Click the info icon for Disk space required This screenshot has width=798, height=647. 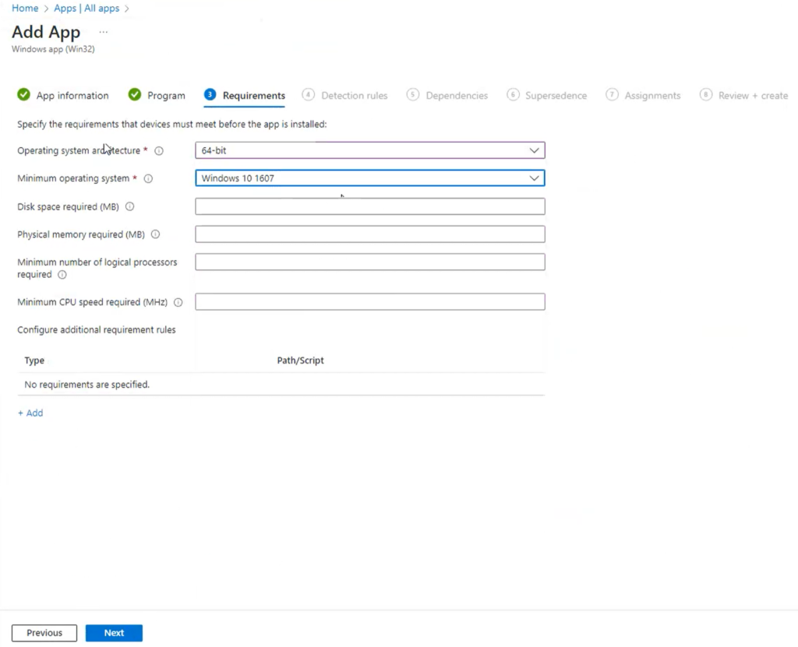coord(129,206)
